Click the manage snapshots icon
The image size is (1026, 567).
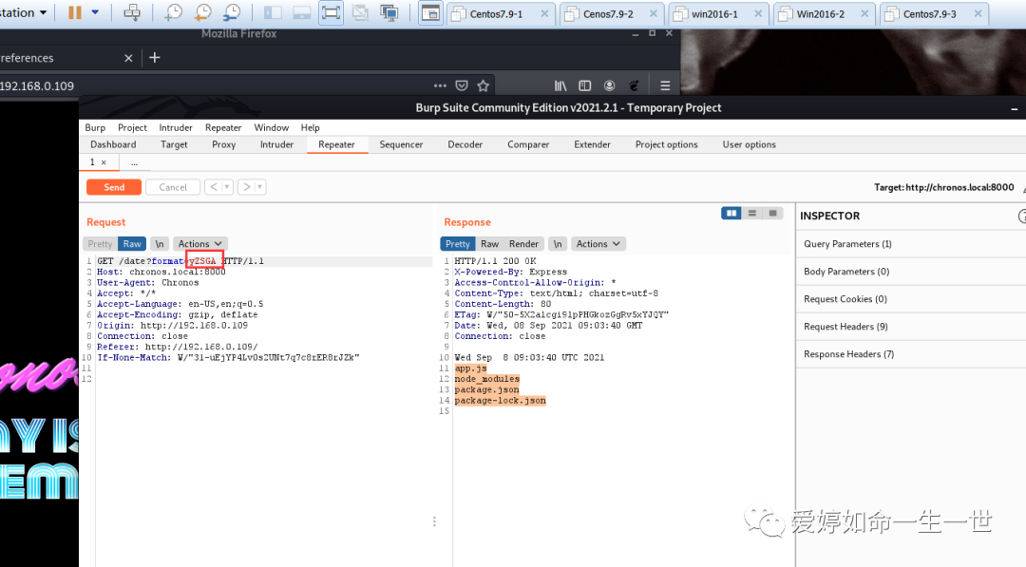click(232, 12)
